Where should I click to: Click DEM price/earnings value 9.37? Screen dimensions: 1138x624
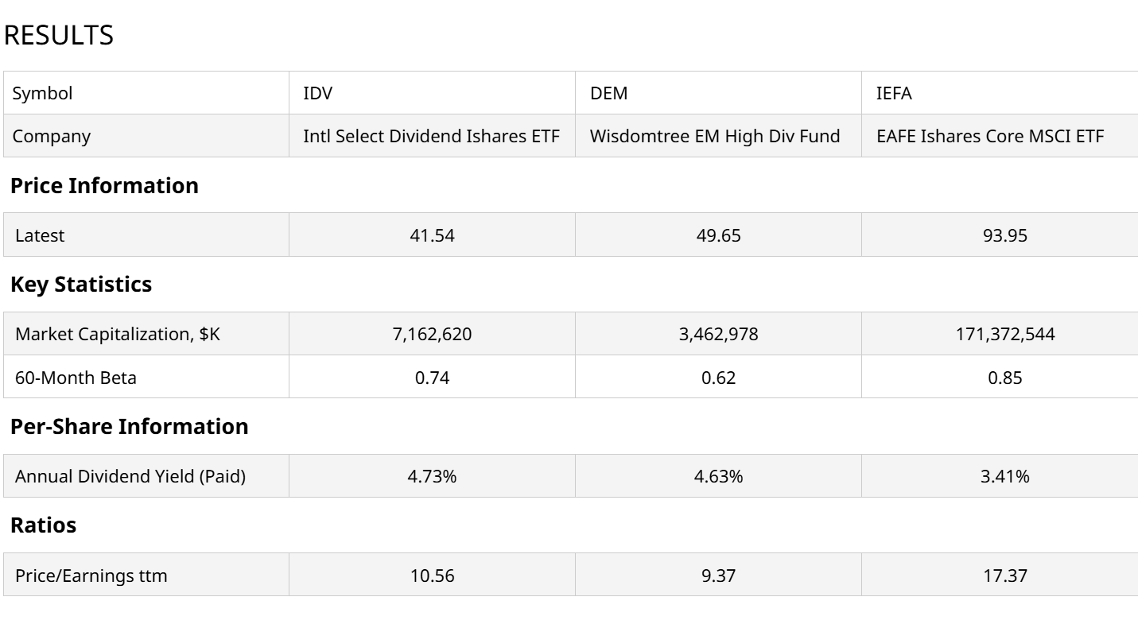(718, 575)
